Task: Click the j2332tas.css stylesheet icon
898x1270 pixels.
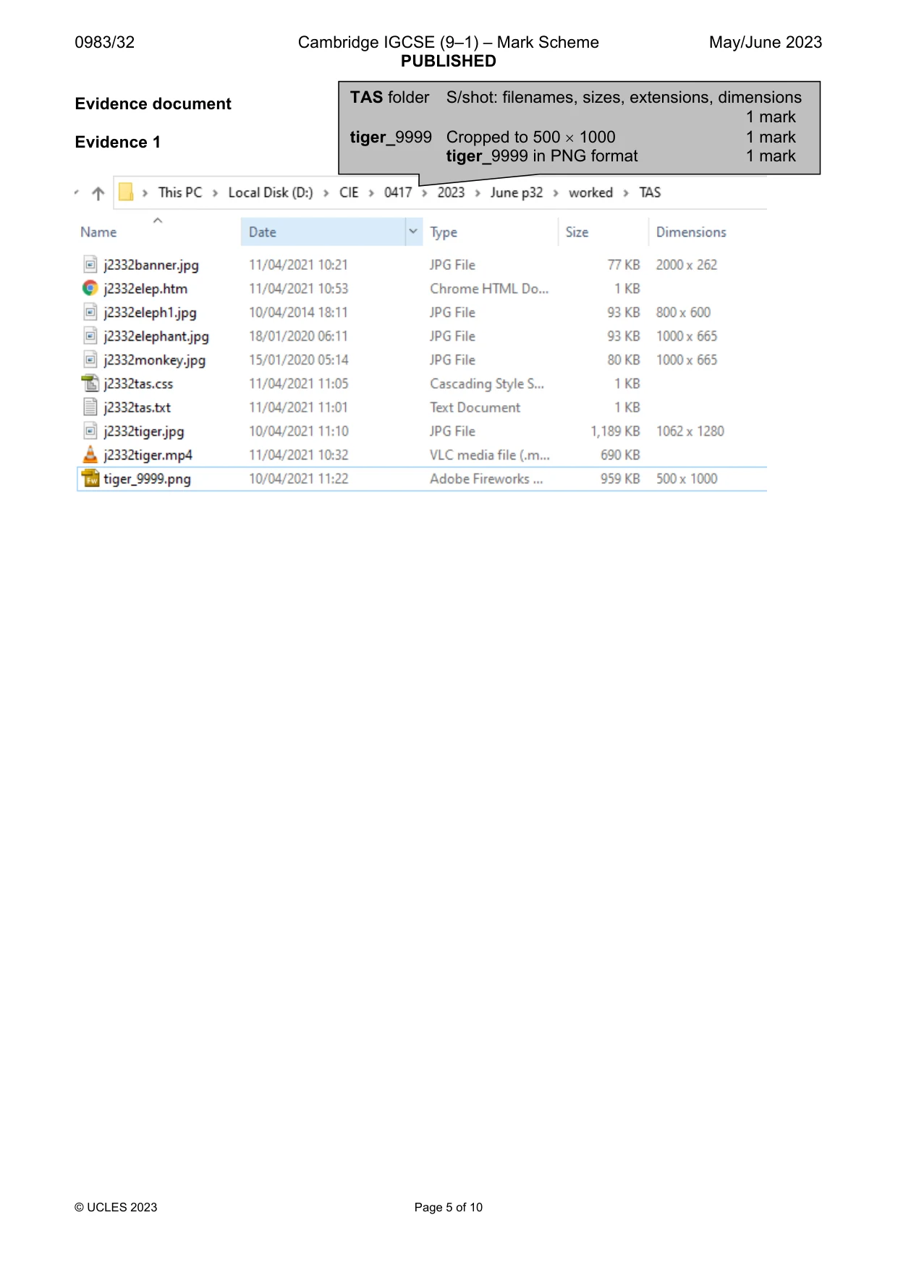Action: pyautogui.click(x=90, y=384)
